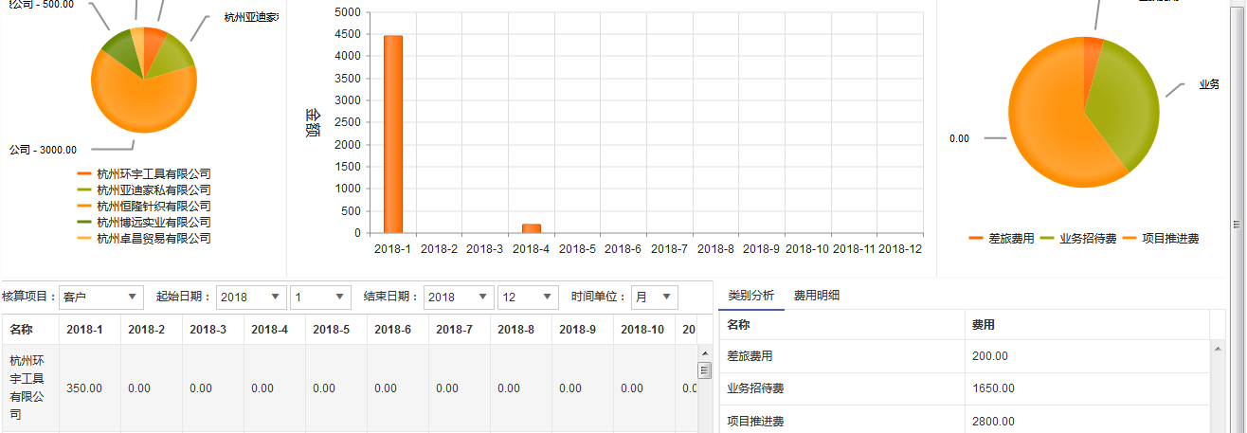Viewport: 1247px width, 433px height.
Task: Toggle the 杭州亚迪家私有限公司 legend entry
Action: pos(153,190)
